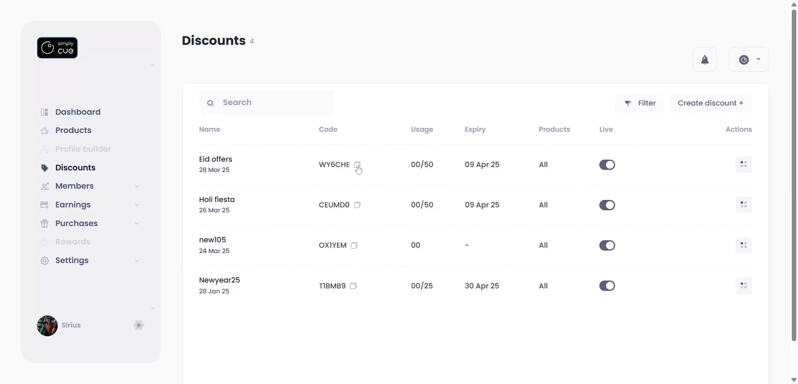Copy the CEUMD0 code via its icon
798x384 pixels.
[x=357, y=205]
